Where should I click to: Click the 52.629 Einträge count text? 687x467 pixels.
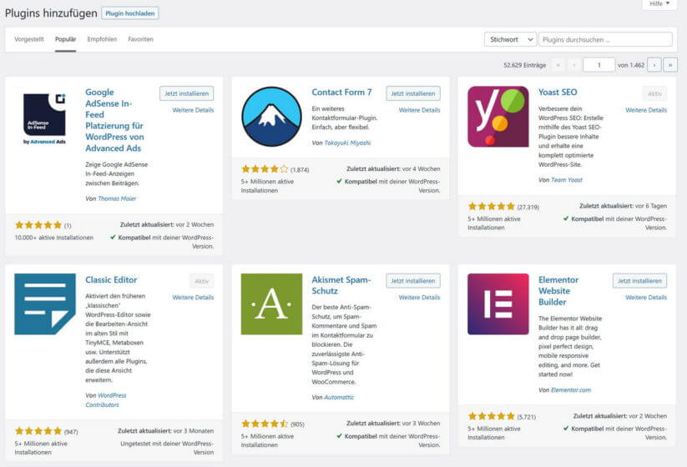(524, 65)
